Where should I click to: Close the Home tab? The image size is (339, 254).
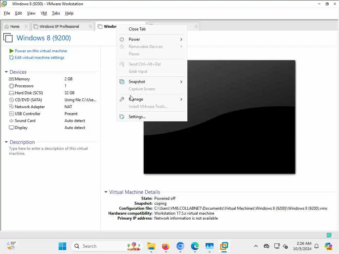point(26,26)
